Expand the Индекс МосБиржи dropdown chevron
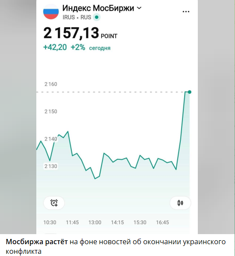Image resolution: width=235 pixels, height=256 pixels. tap(139, 8)
